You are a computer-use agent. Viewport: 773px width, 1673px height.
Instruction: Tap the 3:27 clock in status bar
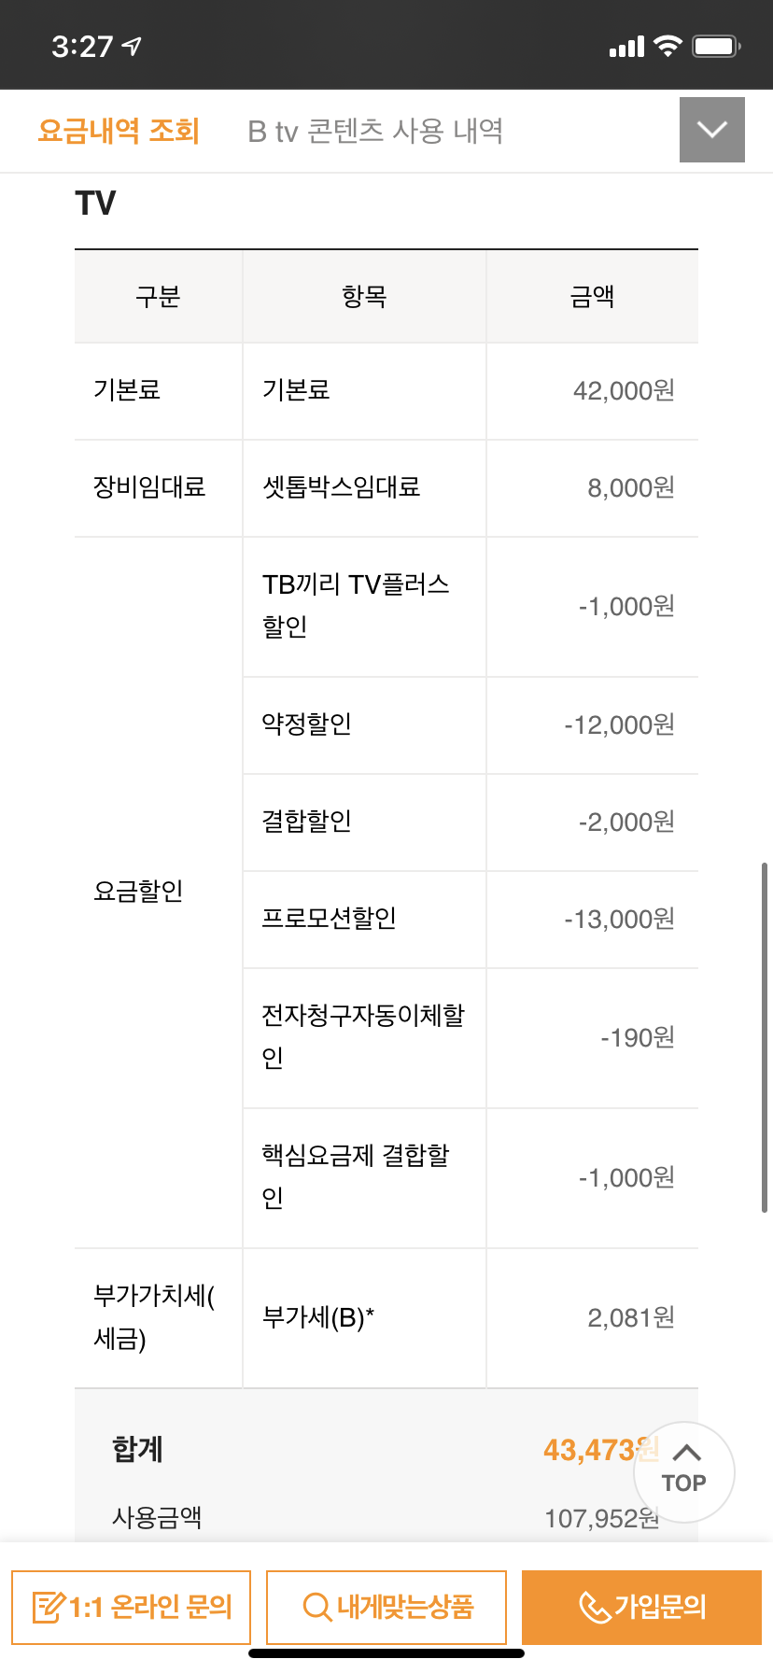[82, 46]
